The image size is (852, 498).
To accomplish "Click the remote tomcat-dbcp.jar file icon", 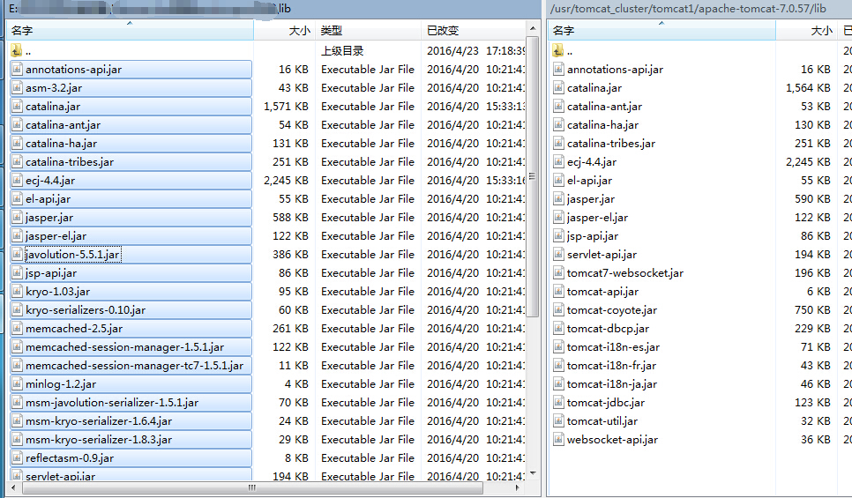I will (x=558, y=328).
